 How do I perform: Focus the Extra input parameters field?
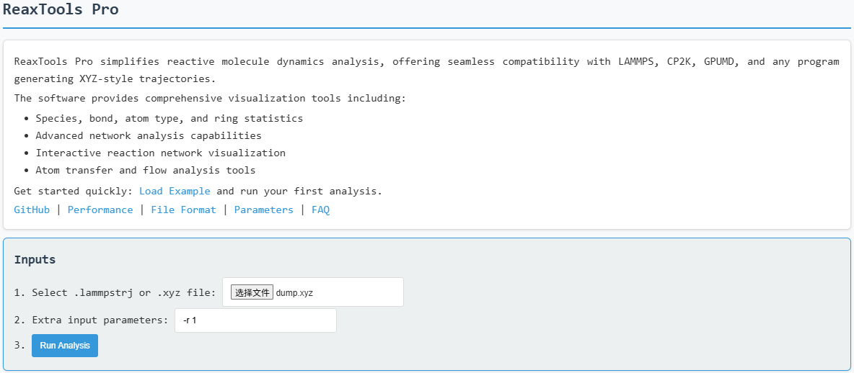[255, 320]
